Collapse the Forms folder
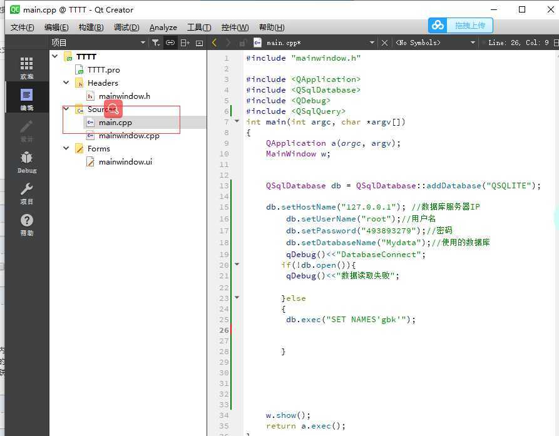Image resolution: width=559 pixels, height=436 pixels. pos(66,148)
